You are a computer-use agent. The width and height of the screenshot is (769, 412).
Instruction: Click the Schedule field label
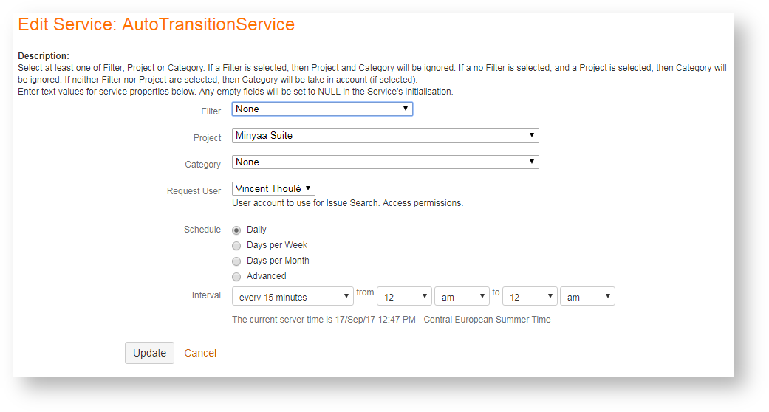click(x=202, y=230)
